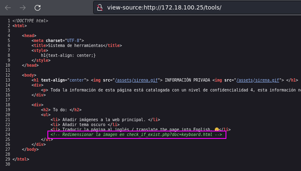Click the opening <head> tag
This screenshot has width=301, height=171.
click(29, 35)
